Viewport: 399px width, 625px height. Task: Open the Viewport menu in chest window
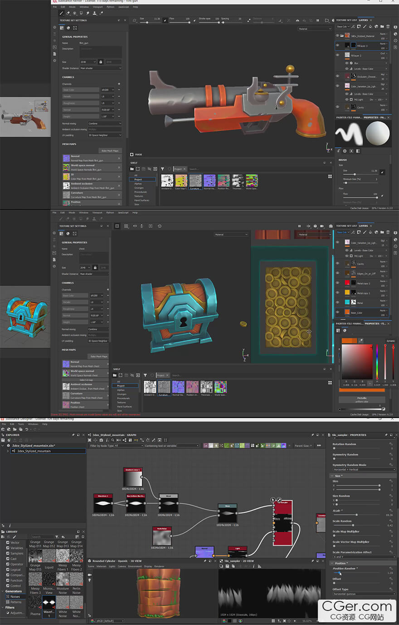97,212
